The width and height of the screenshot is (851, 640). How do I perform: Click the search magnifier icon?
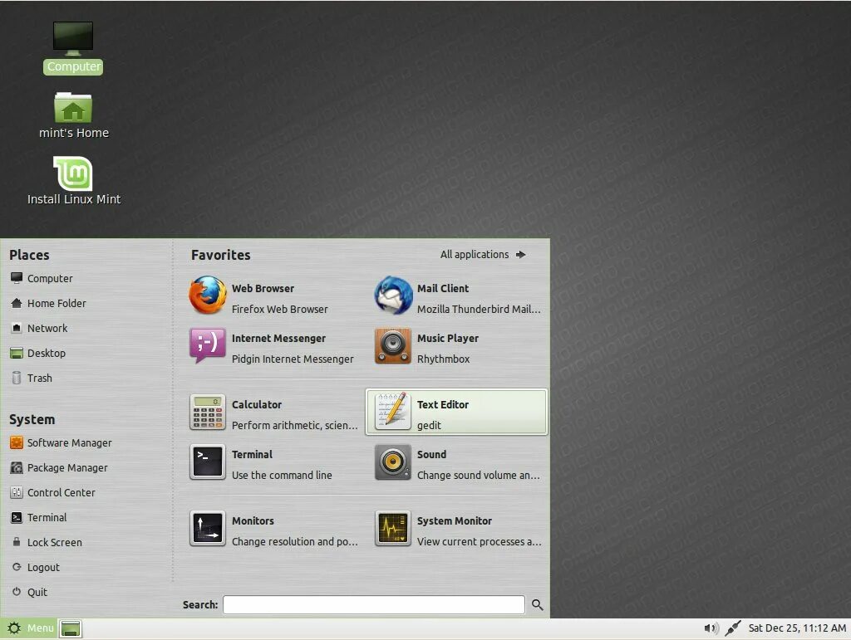(538, 605)
